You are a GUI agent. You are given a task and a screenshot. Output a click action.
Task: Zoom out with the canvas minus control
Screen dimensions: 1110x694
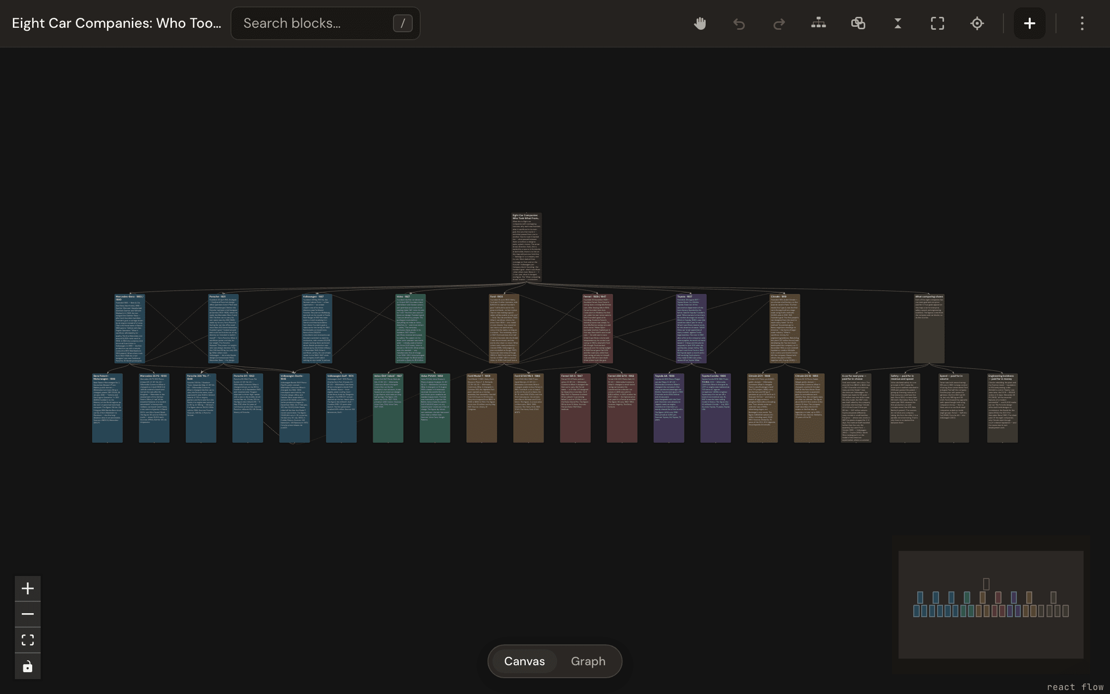28,614
